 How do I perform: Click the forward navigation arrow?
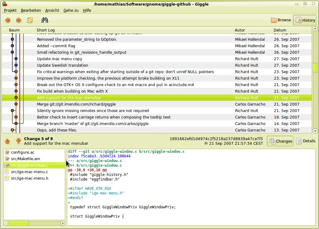coord(19,20)
